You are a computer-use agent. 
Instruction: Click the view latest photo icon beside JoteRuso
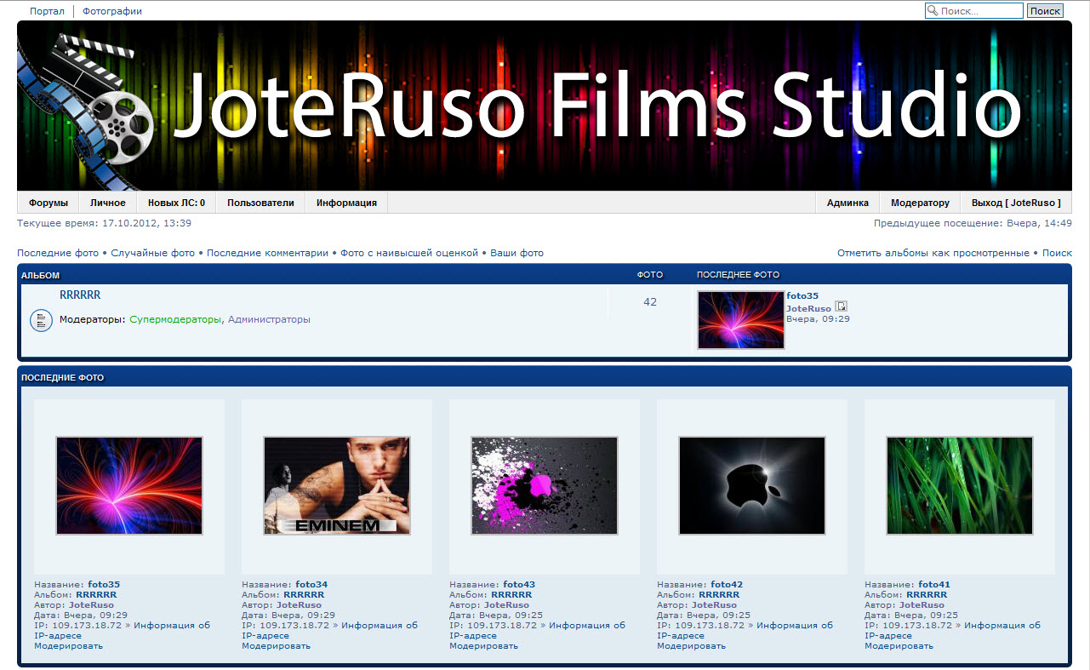841,307
